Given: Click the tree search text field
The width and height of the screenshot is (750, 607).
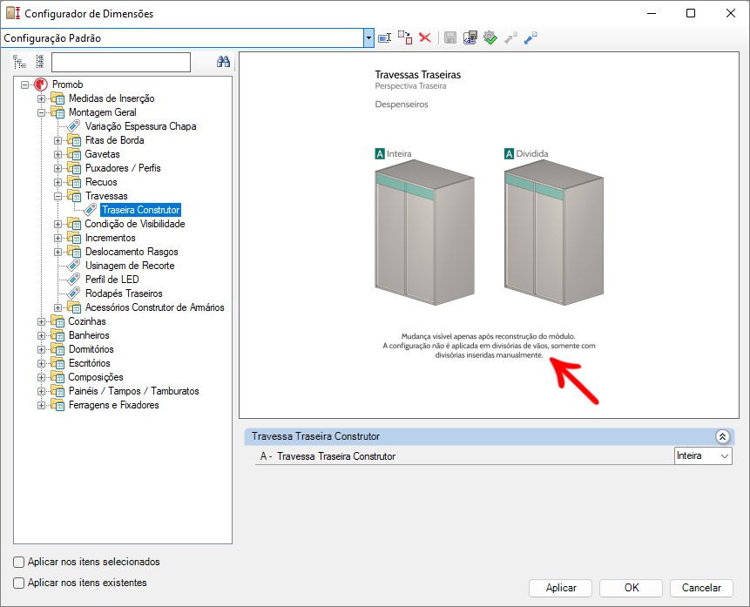Looking at the screenshot, I should pyautogui.click(x=120, y=62).
